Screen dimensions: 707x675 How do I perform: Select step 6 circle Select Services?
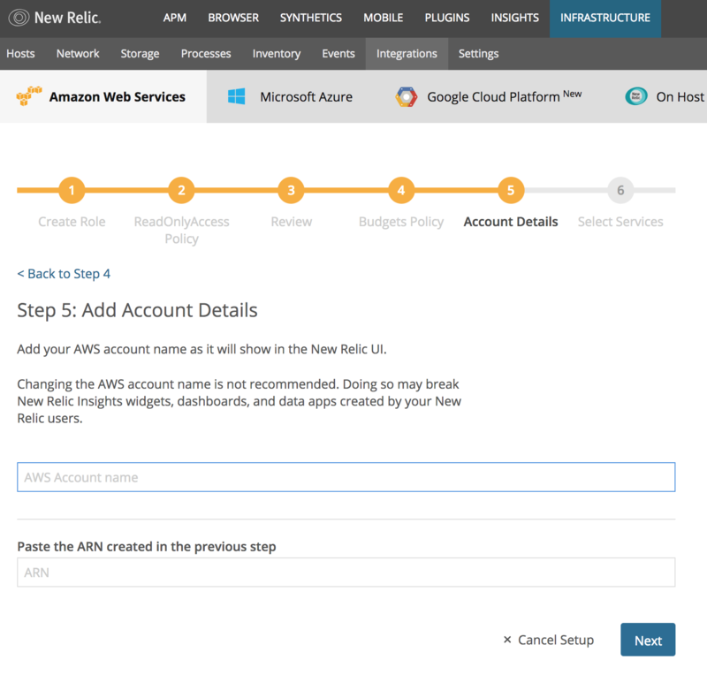click(x=620, y=190)
